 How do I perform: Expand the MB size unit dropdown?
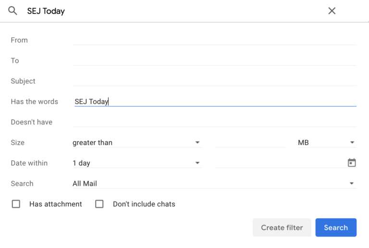coord(326,143)
